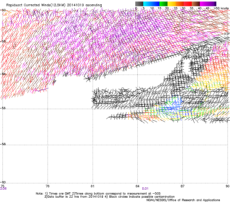Viewport: 230px width, 202px height.
Task: Click the longitude label '78'
Action: point(48,186)
